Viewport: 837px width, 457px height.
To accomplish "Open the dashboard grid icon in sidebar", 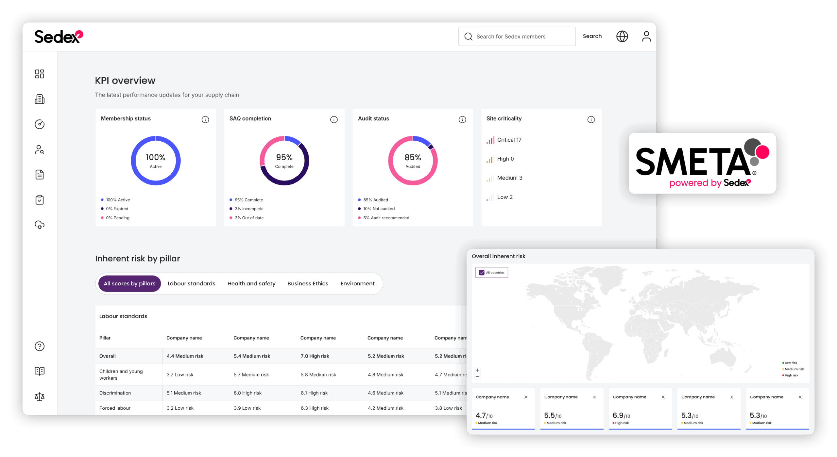I will coord(40,74).
